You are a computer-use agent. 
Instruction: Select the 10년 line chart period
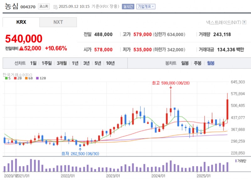[110, 63]
